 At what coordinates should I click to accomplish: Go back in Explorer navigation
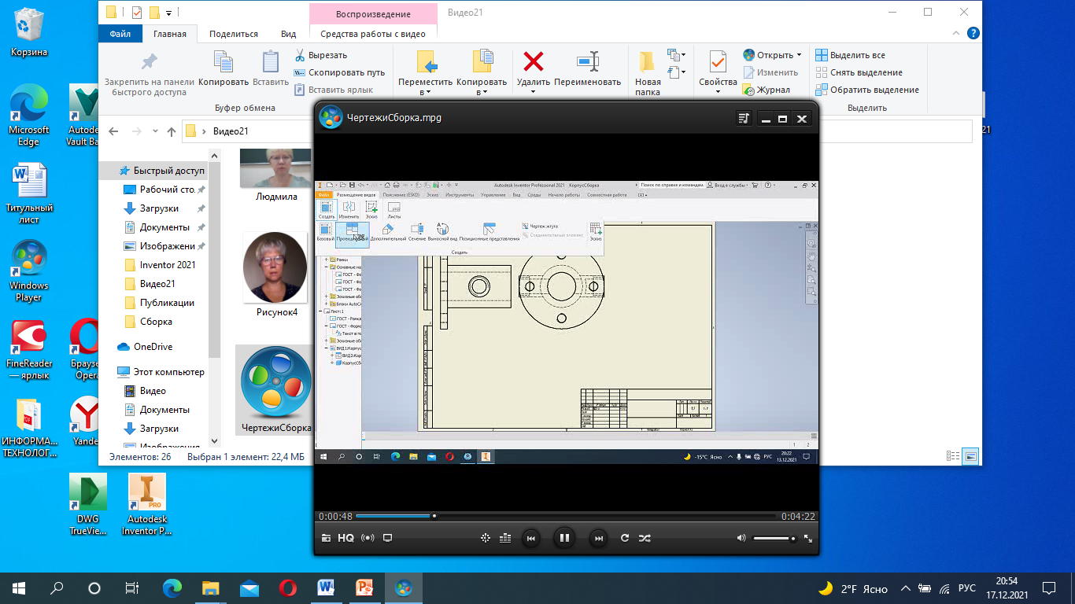pos(113,131)
